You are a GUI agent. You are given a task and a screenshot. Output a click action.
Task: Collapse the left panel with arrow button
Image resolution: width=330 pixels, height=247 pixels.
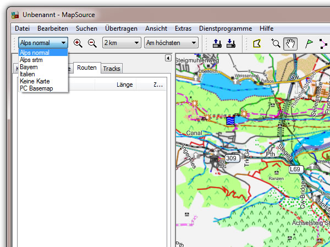tap(167, 58)
